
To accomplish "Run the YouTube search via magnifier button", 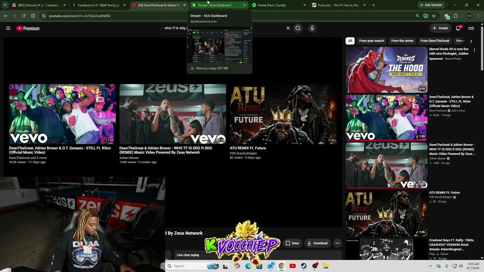I will pyautogui.click(x=298, y=28).
